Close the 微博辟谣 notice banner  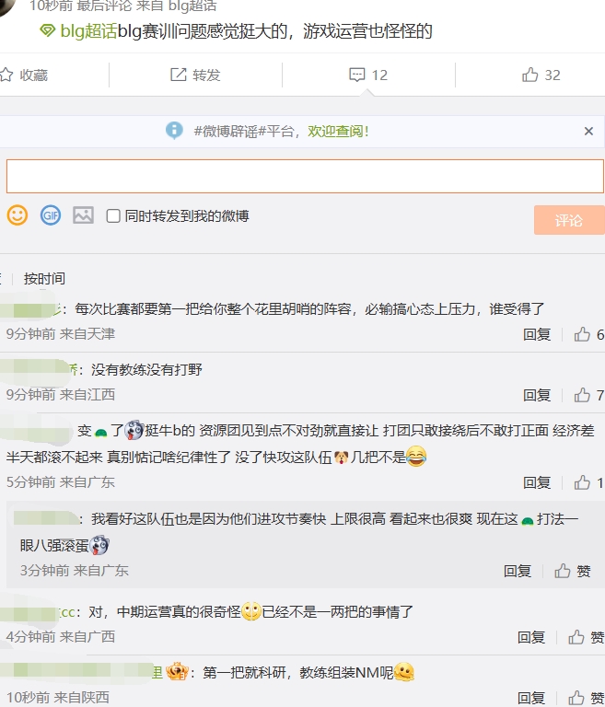point(588,132)
